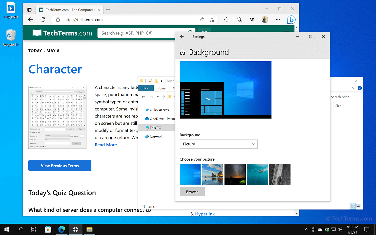Open the Edge profile avatar

(265, 20)
